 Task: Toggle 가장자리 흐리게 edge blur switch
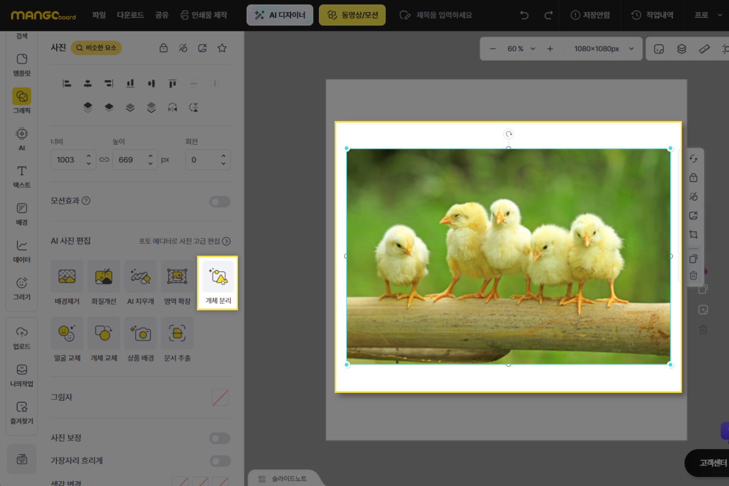(220, 461)
